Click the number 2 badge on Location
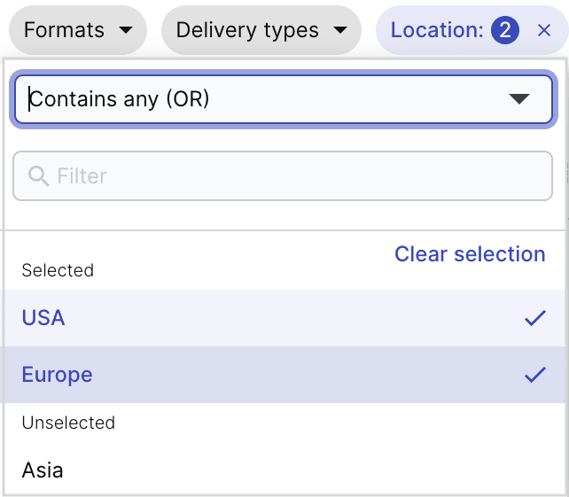 click(505, 30)
